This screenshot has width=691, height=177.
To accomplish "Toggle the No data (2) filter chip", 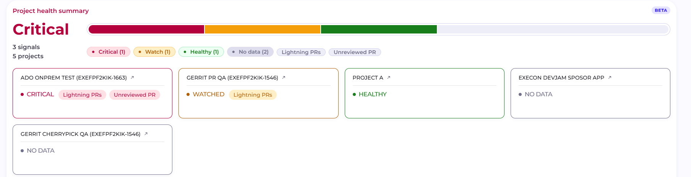I will [x=250, y=52].
